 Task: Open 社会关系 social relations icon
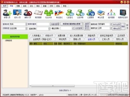pyautogui.click(x=49, y=14)
